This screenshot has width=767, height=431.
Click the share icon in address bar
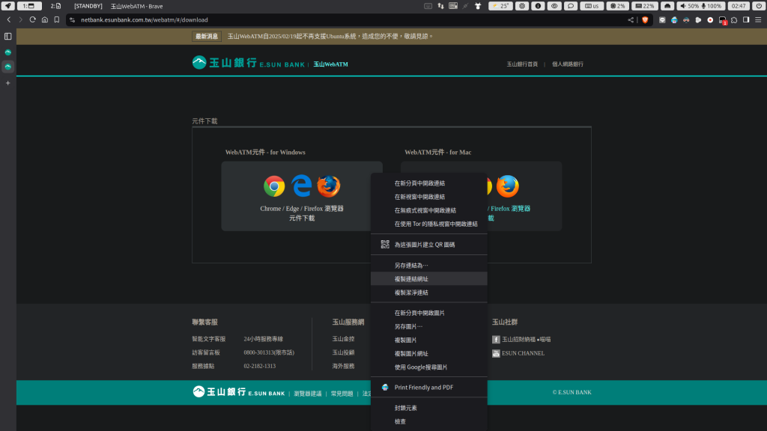(631, 20)
